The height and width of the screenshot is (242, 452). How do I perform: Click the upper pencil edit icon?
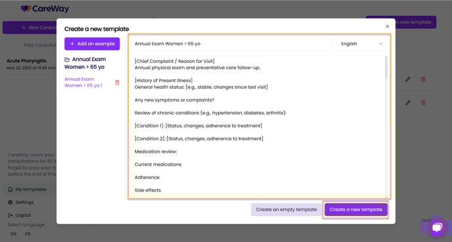pos(407,79)
